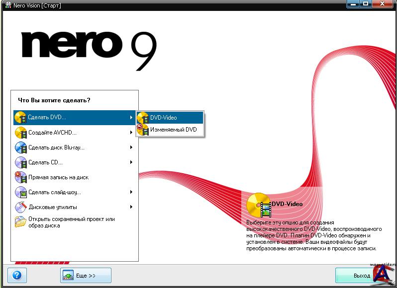Click the слайд-шоу icon
Viewport: 397px width, 288px height.
[21, 192]
